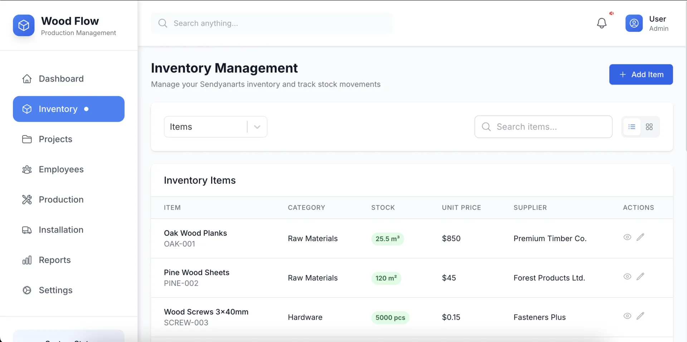Edit Wood Screws 3×40mm pencil icon

pyautogui.click(x=640, y=316)
